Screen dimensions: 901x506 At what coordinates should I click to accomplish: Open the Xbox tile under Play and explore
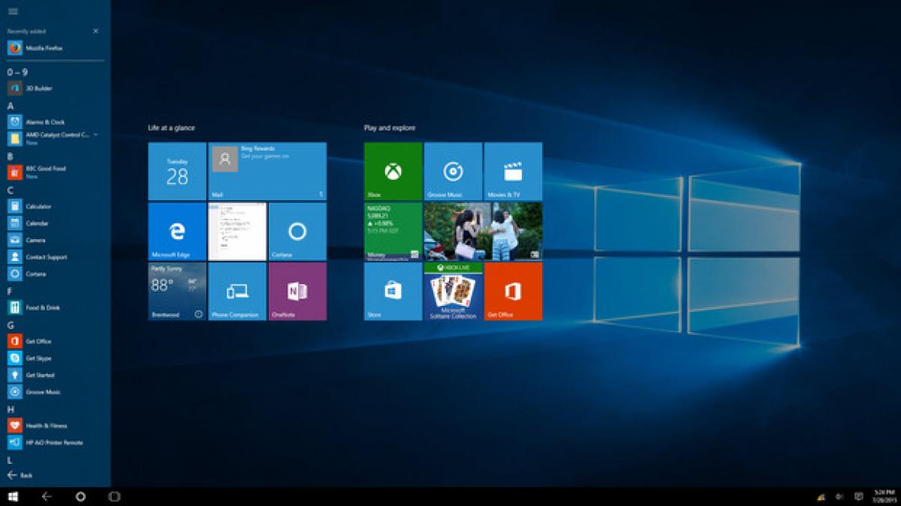point(391,171)
